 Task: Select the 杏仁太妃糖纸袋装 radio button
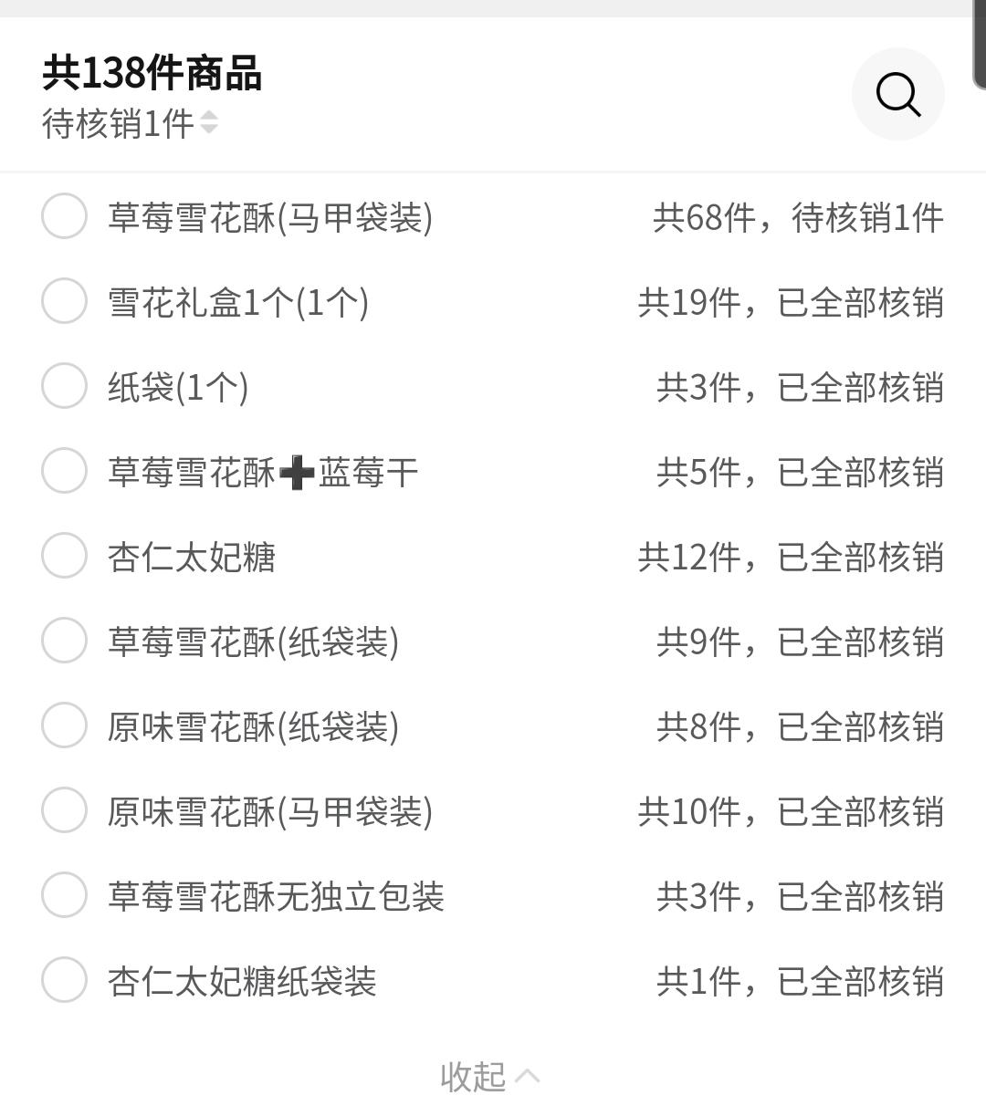tap(64, 981)
